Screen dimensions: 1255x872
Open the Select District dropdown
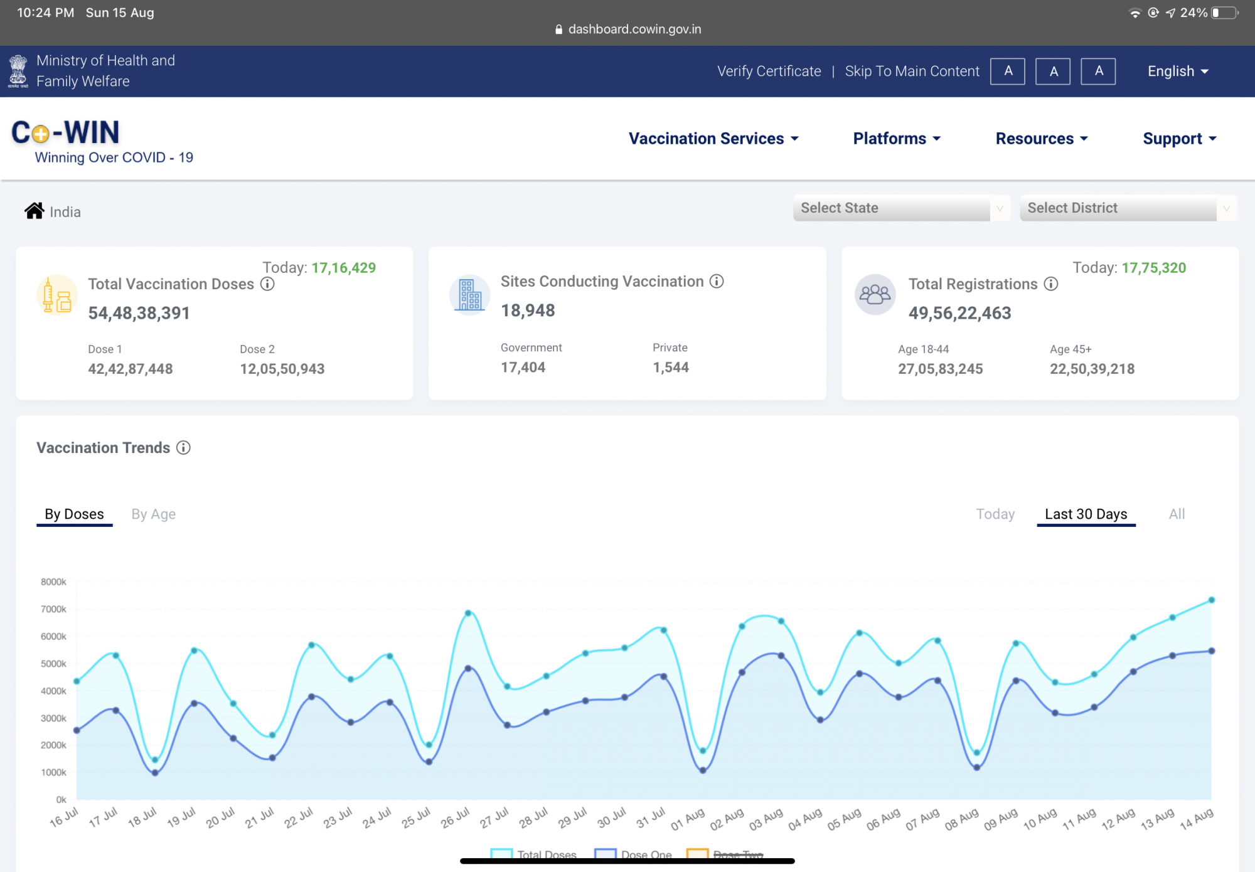tap(1128, 208)
